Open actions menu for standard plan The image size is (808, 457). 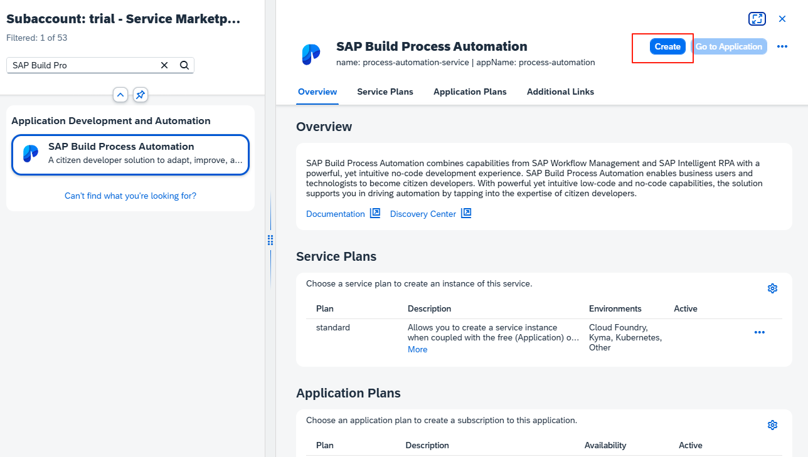point(759,332)
